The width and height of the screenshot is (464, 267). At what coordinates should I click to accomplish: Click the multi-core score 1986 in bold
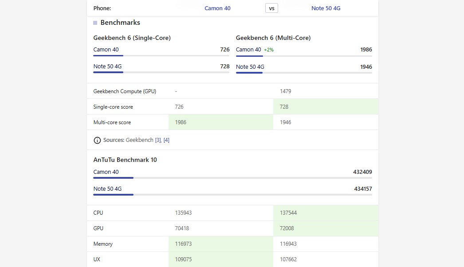coord(366,49)
